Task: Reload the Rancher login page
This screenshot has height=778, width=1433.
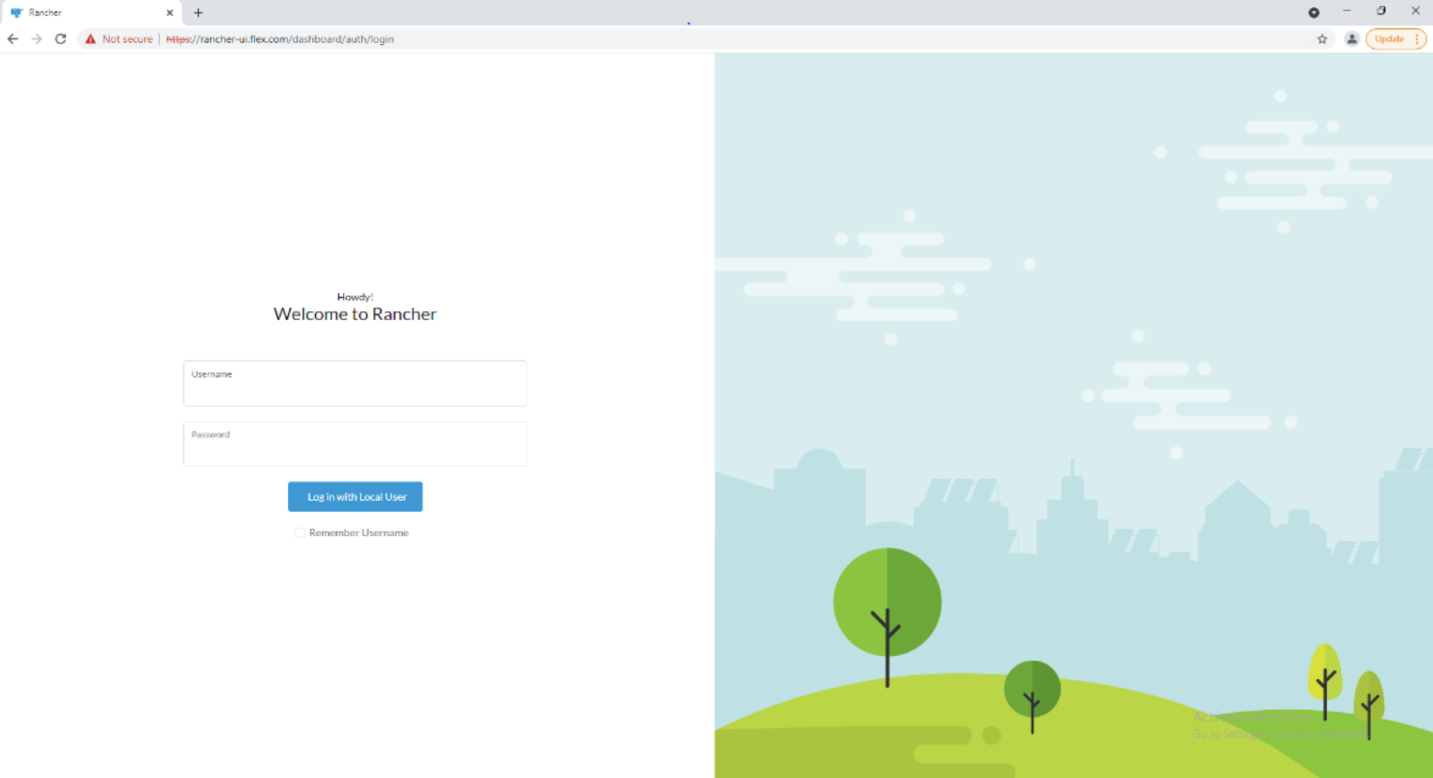Action: [x=60, y=39]
